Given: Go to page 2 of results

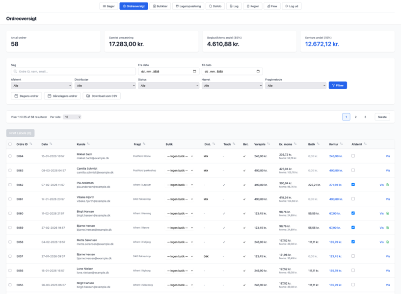Looking at the screenshot, I should (x=356, y=117).
